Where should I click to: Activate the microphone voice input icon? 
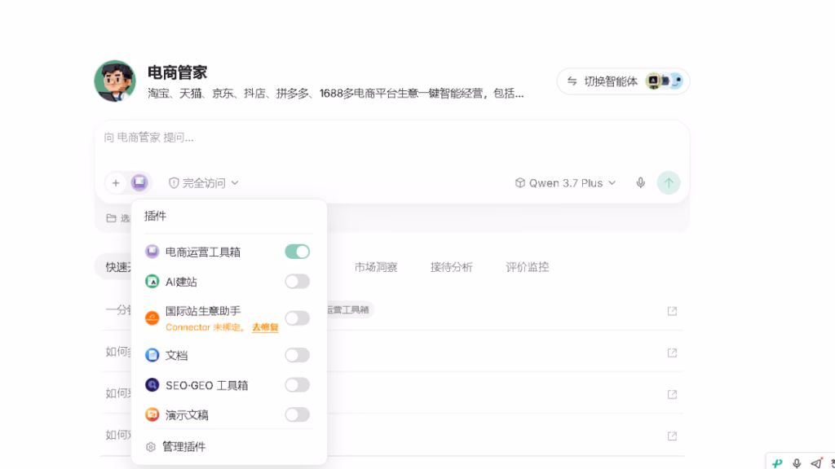coord(641,183)
